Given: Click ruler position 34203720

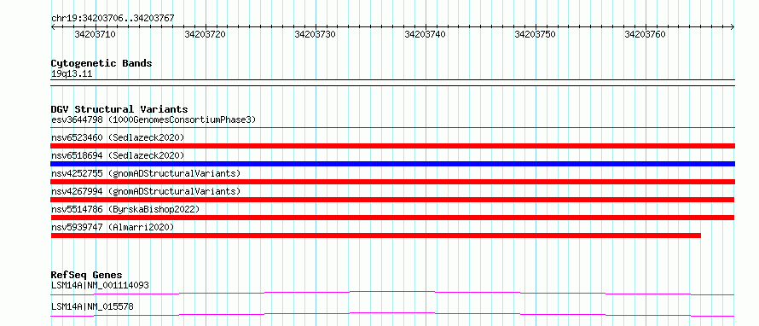Looking at the screenshot, I should [x=206, y=34].
